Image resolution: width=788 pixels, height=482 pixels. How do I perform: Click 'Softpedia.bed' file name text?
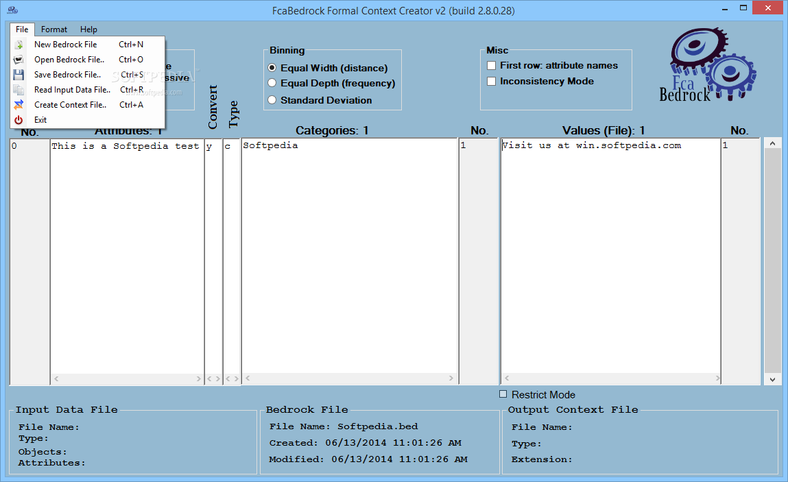pyautogui.click(x=377, y=426)
